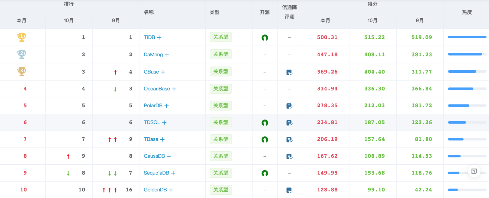Screen dimensions: 489x198
Task: Click TiDB's current score 500.31
Action: [327, 37]
